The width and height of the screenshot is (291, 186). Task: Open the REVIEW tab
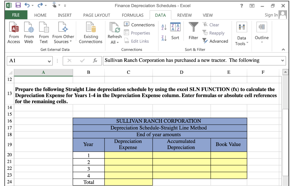(x=184, y=15)
